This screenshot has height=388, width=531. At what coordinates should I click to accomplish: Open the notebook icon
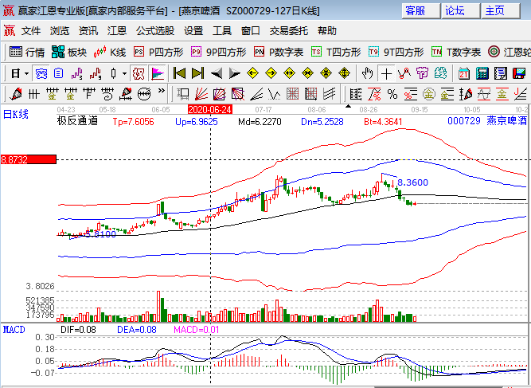[500, 73]
